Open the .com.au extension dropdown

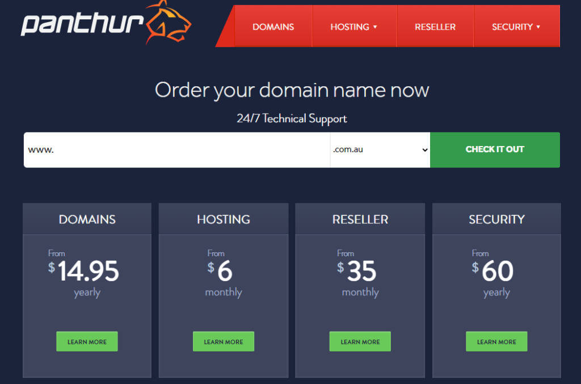[380, 150]
